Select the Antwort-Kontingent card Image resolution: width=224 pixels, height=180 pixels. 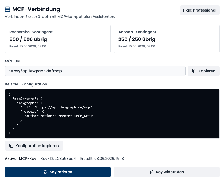point(167,39)
